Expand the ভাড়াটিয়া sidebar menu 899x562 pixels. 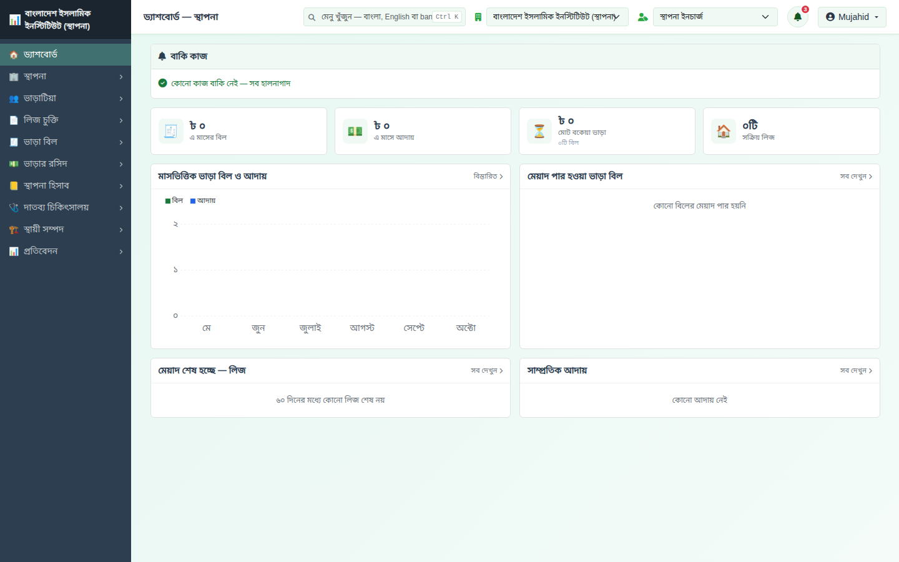pyautogui.click(x=66, y=98)
